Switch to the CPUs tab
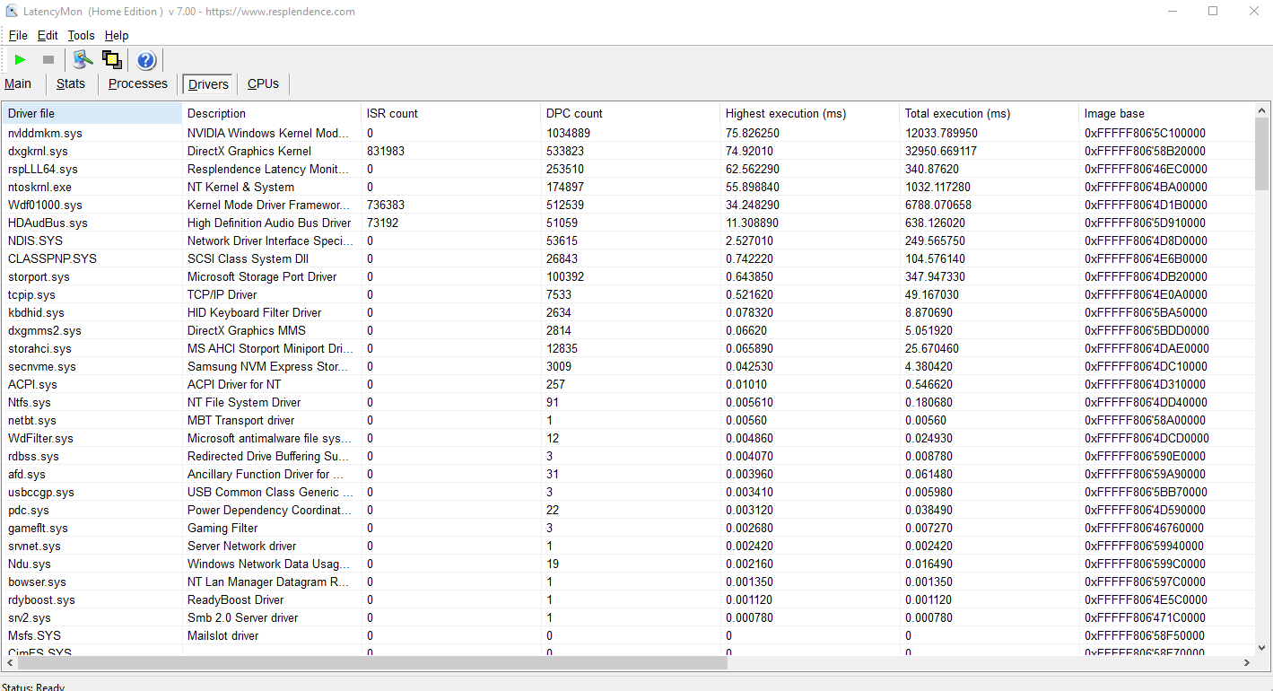Viewport: 1273px width, 691px height. click(x=263, y=83)
